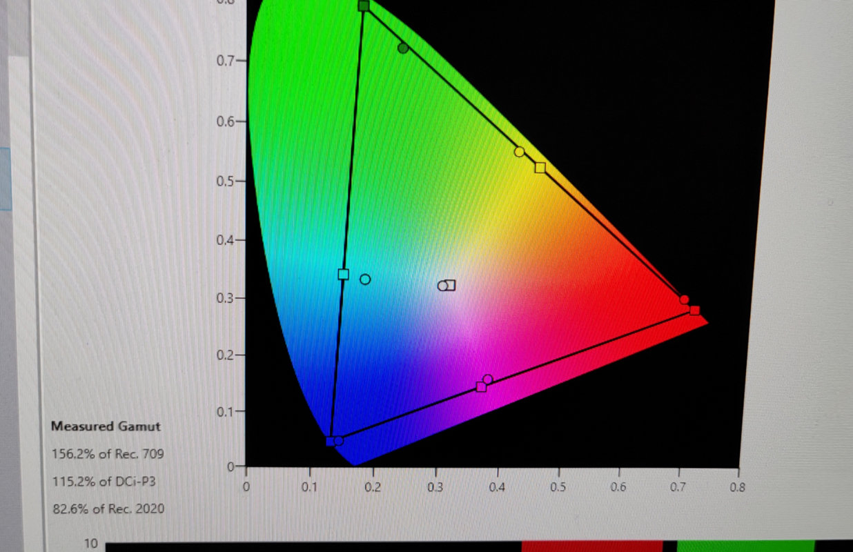
Task: Click the blue target square marker
Action: pyautogui.click(x=330, y=441)
